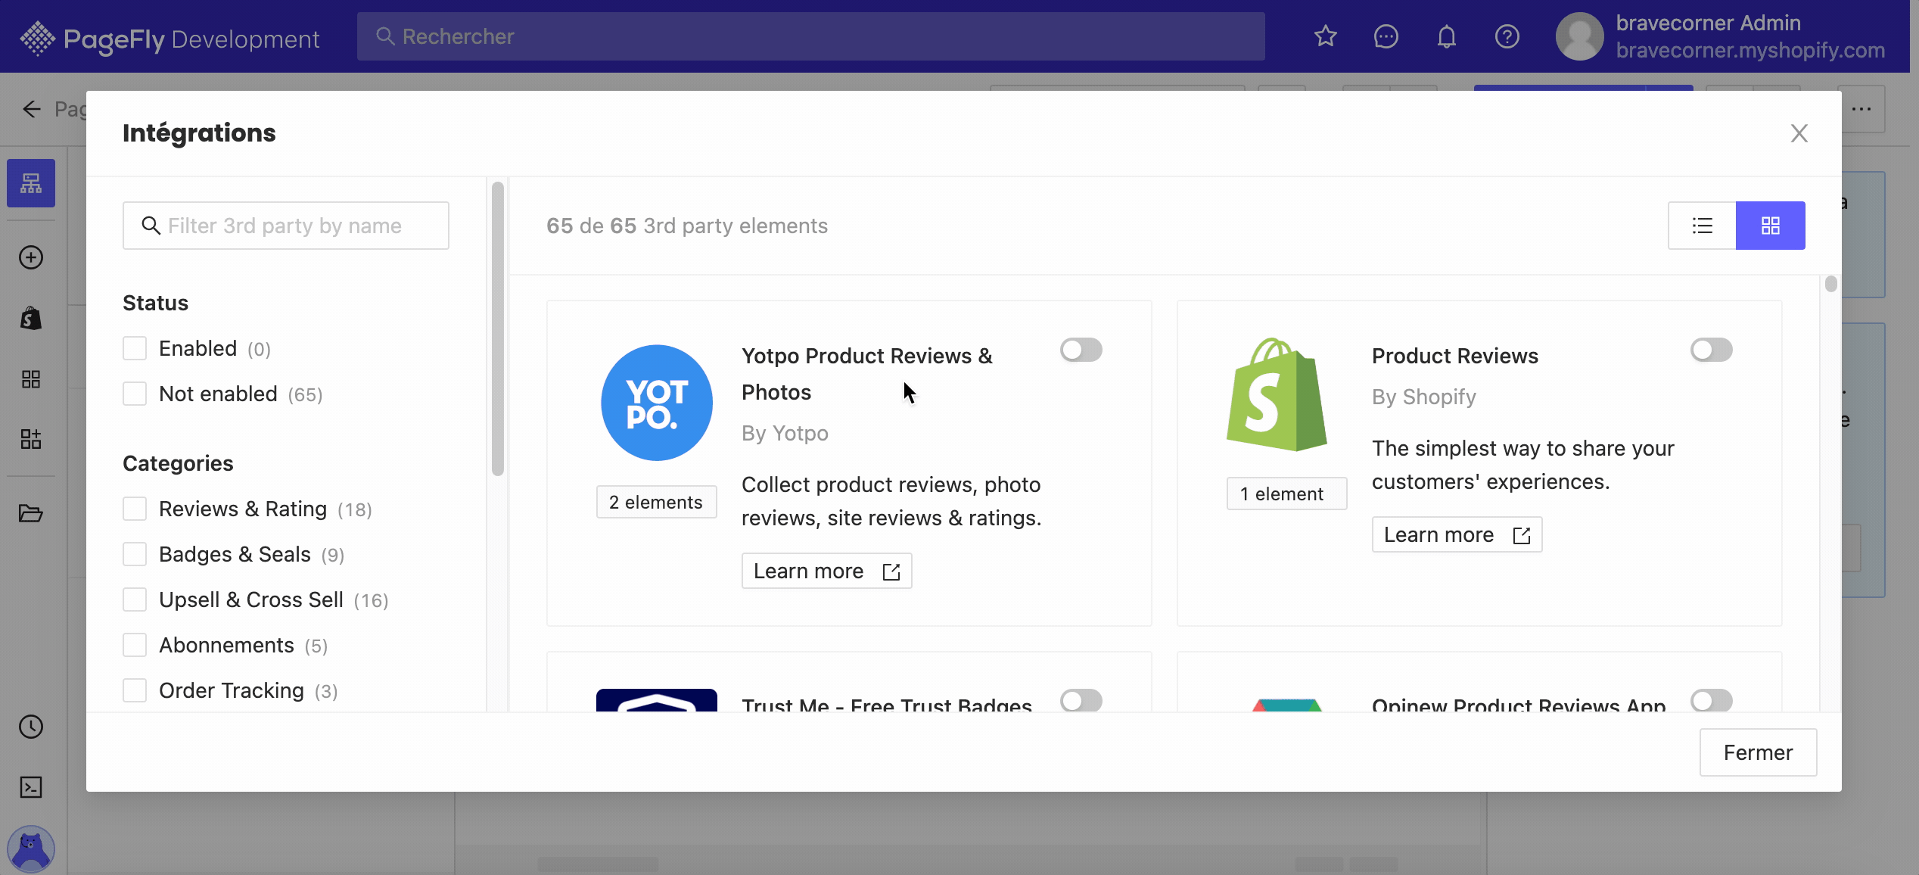Open the Shopify elements sidebar icon
Viewport: 1919px width, 875px height.
click(31, 318)
